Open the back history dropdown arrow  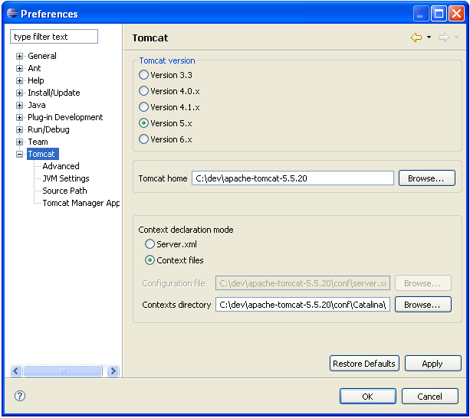[x=429, y=37]
